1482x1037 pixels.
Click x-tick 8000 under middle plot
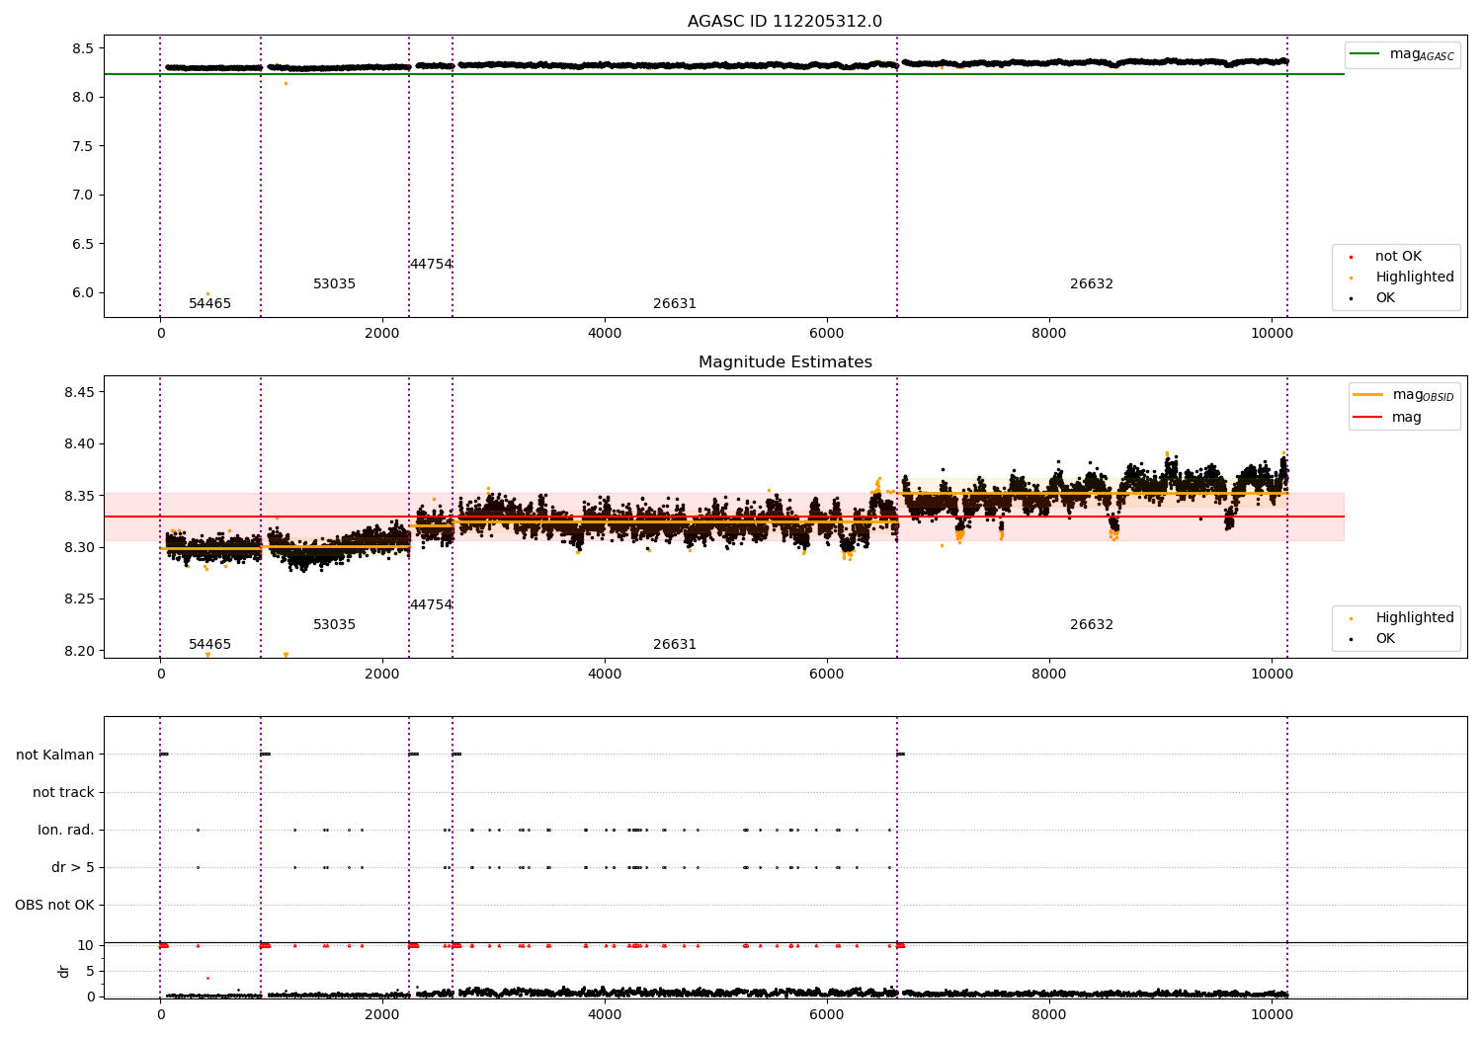point(1049,675)
